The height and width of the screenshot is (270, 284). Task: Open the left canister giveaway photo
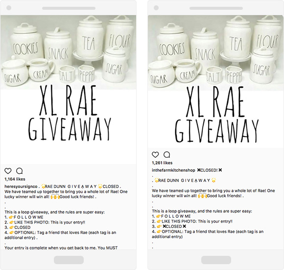coord(68,52)
